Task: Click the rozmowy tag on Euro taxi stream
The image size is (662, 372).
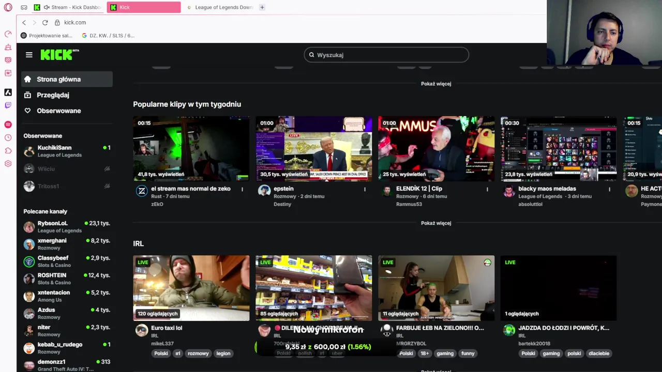Action: [198, 353]
